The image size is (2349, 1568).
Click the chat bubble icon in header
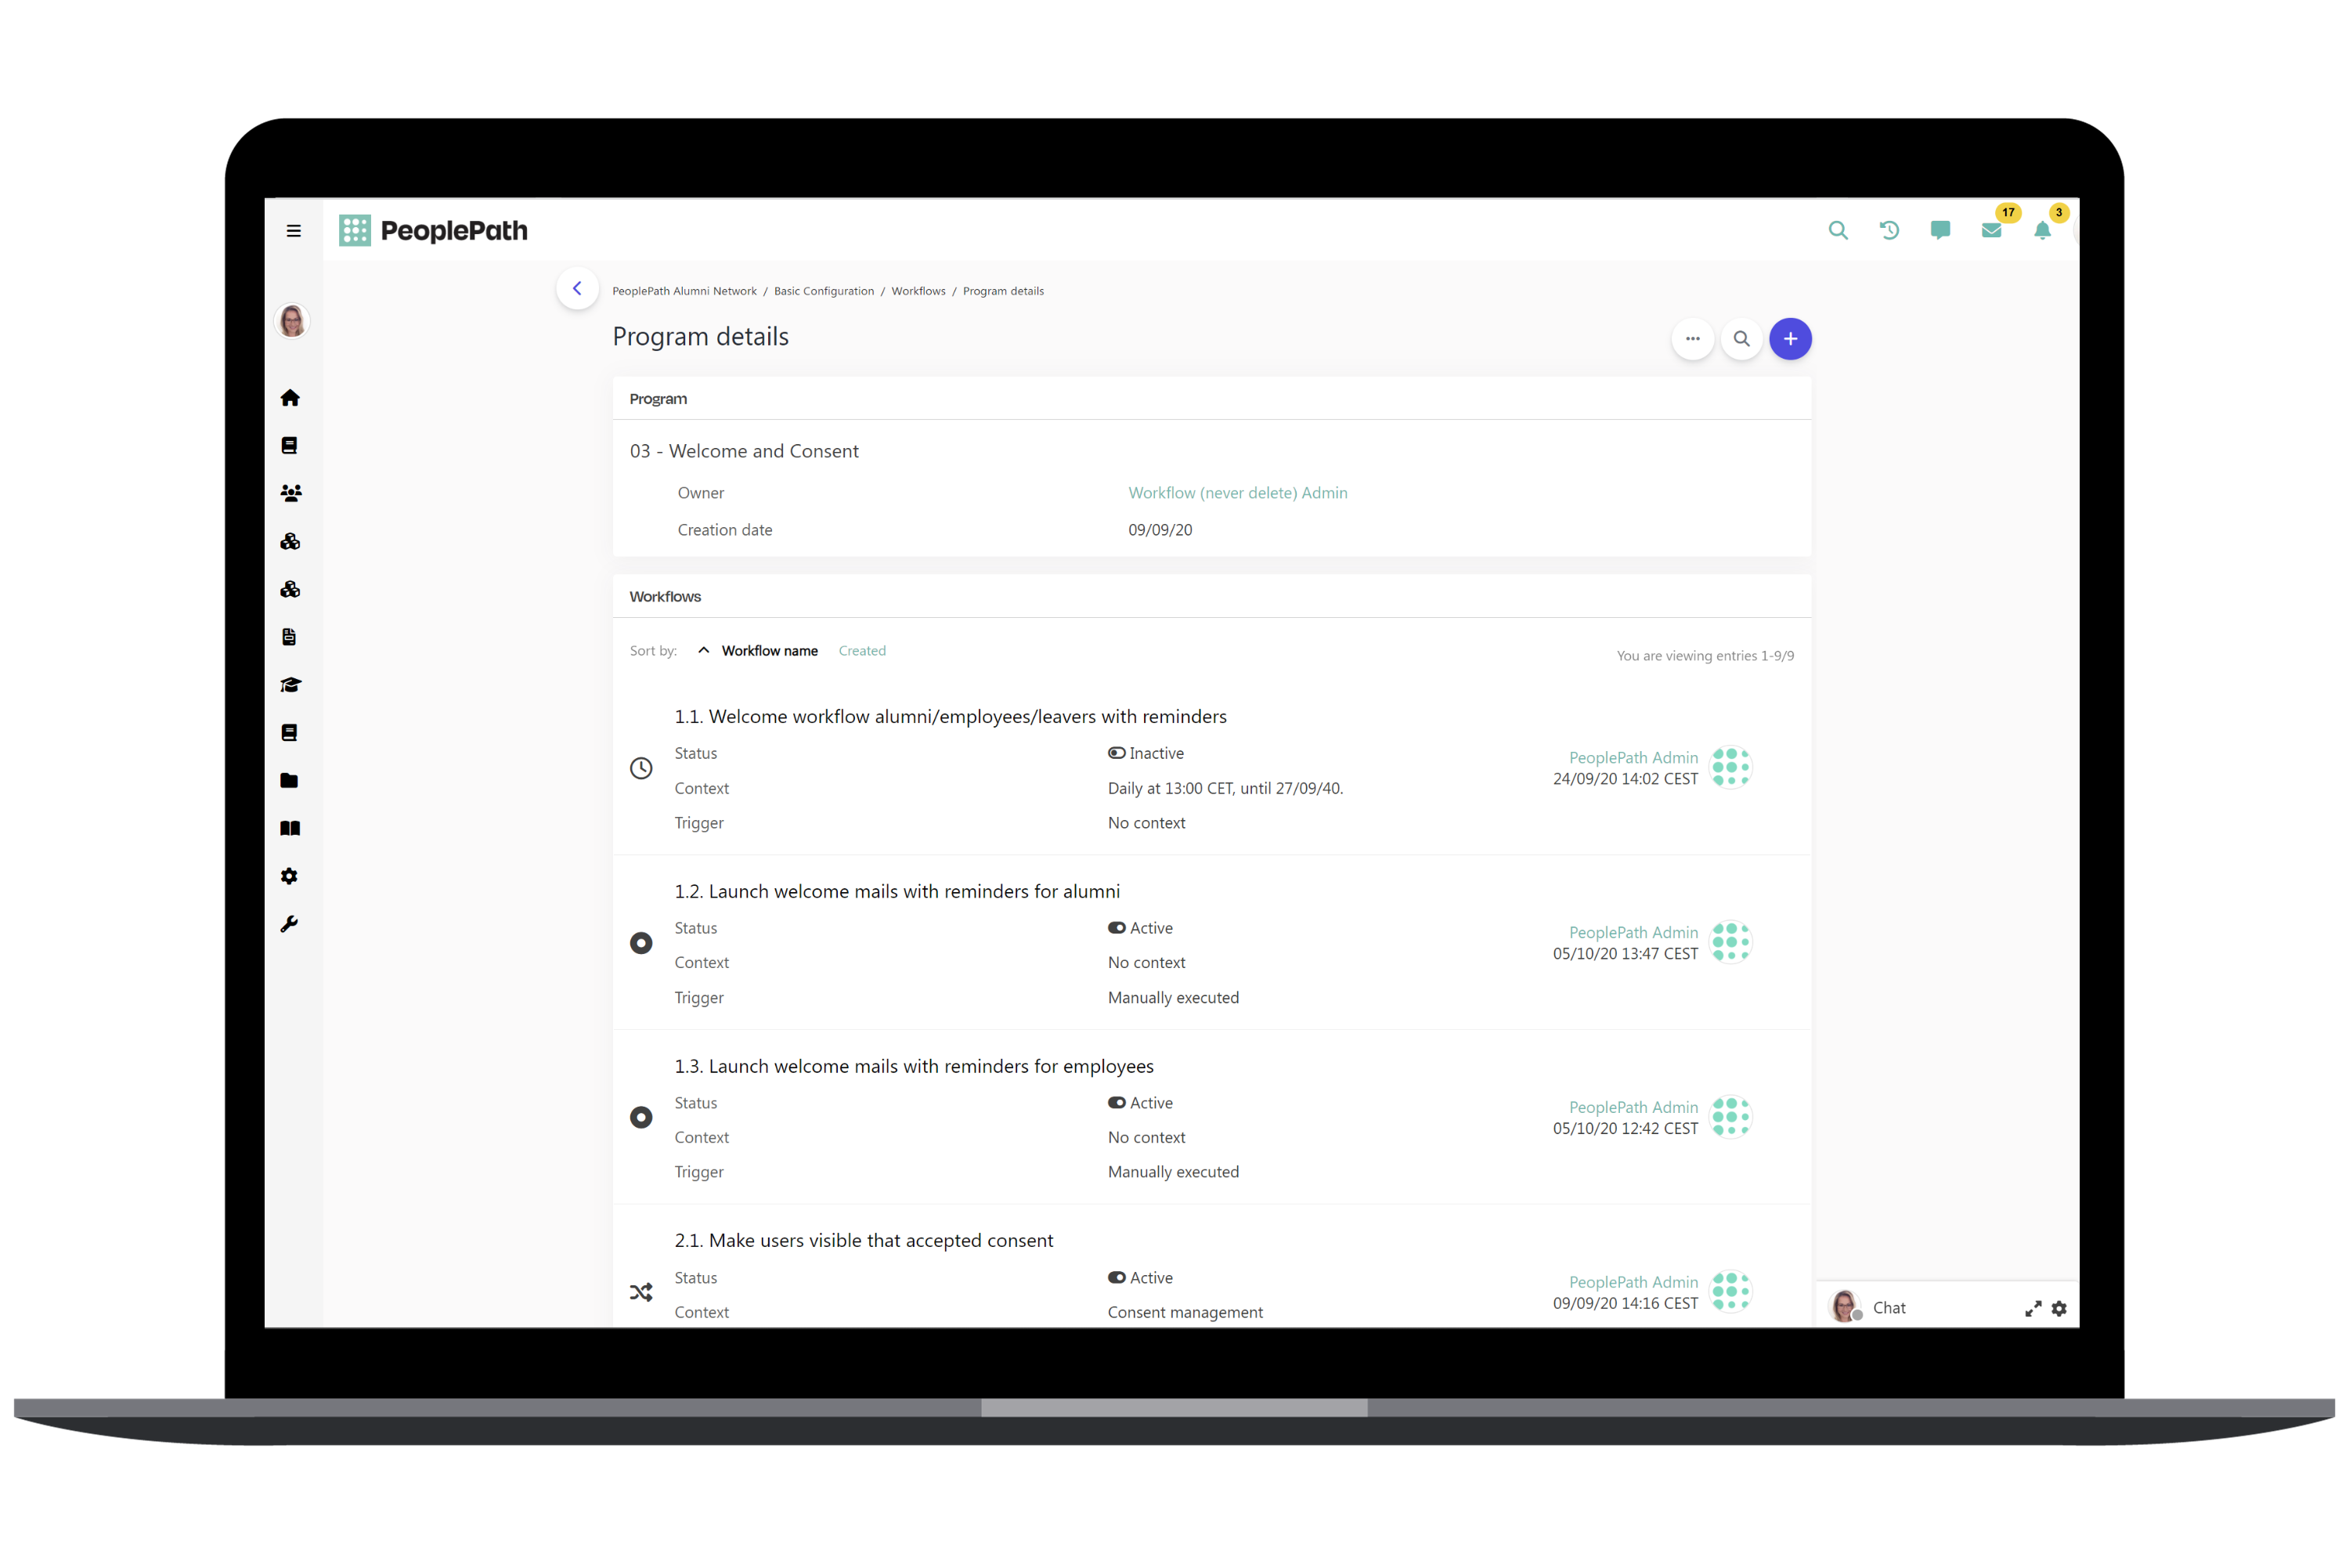1939,231
